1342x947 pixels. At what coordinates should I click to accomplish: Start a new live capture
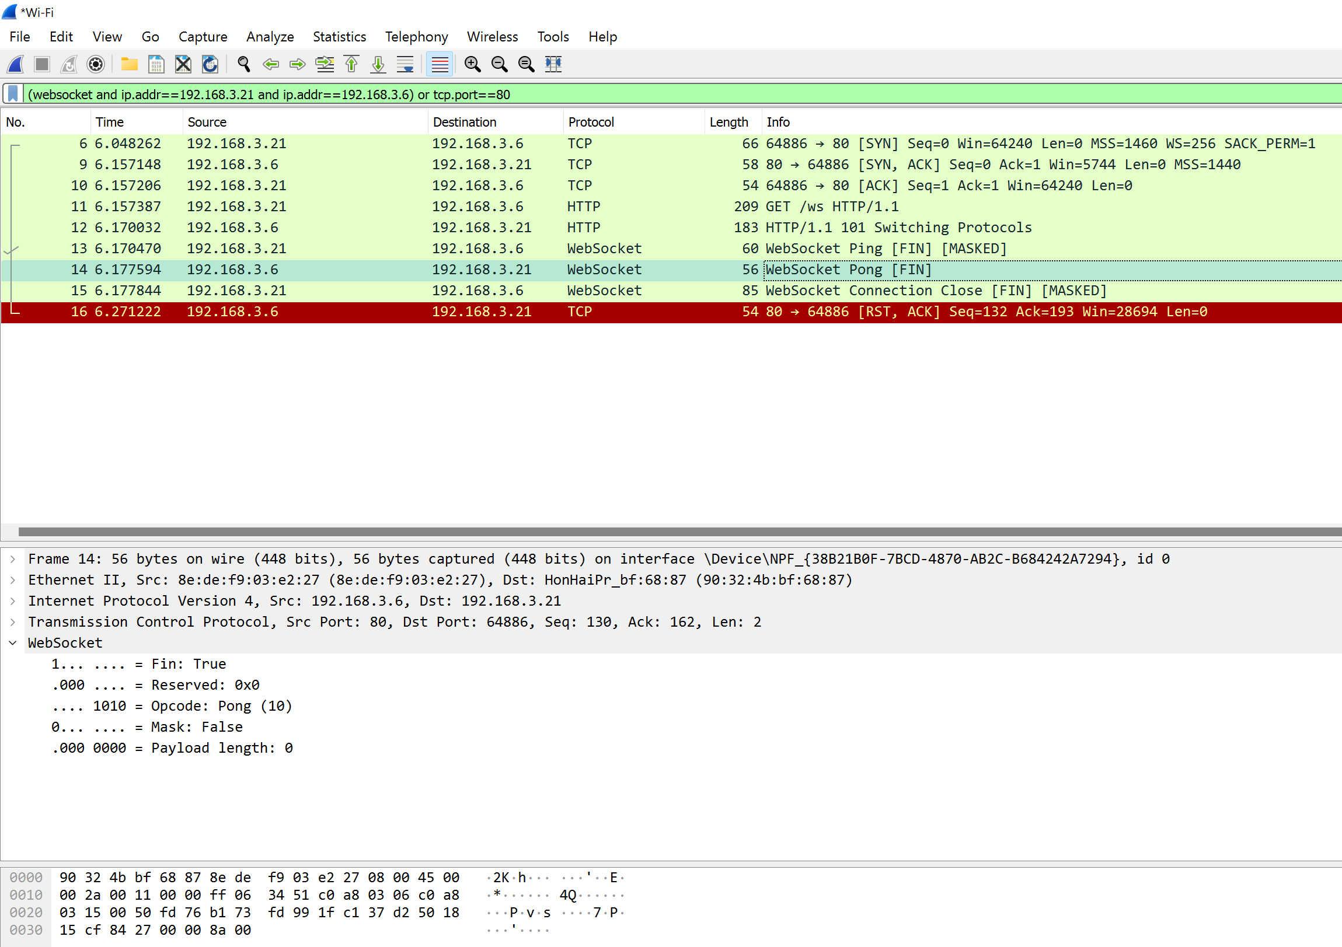pyautogui.click(x=15, y=64)
